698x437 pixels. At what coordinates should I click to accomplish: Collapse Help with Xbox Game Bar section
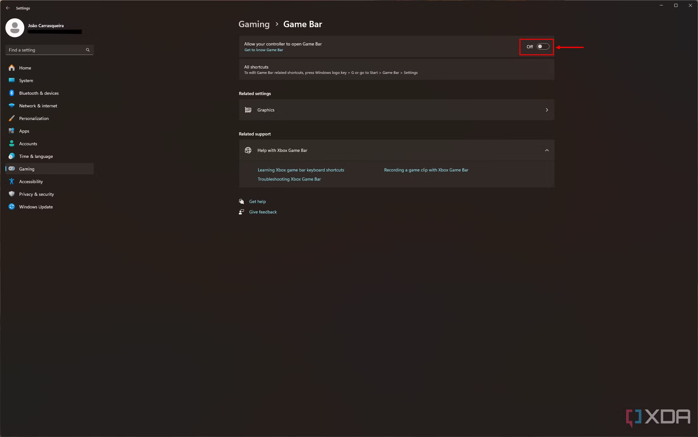pyautogui.click(x=547, y=150)
